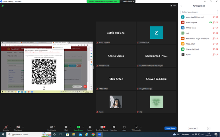Image resolution: width=220 pixels, height=137 pixels.
Task: Click Zoom app icon on taskbar
Action: 99,134
